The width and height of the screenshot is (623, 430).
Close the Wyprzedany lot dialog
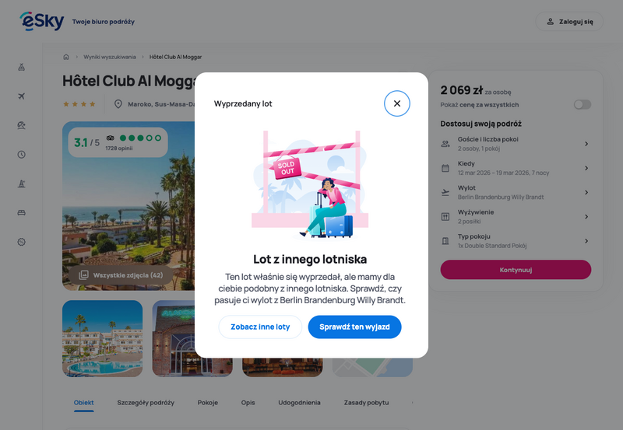coord(396,103)
